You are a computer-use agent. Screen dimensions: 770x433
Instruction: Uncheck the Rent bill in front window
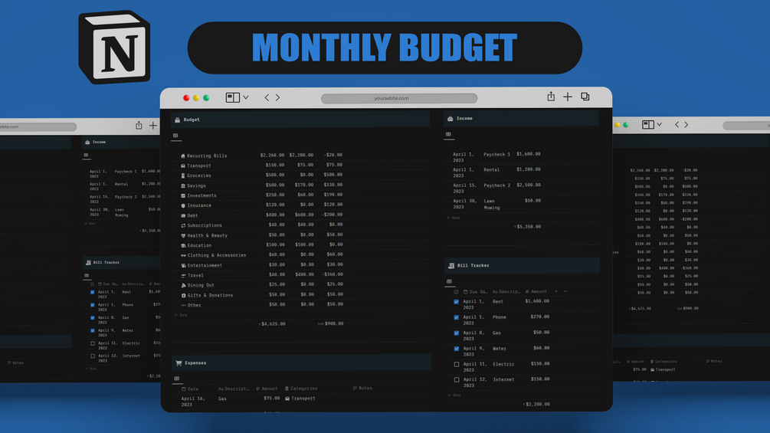click(456, 302)
